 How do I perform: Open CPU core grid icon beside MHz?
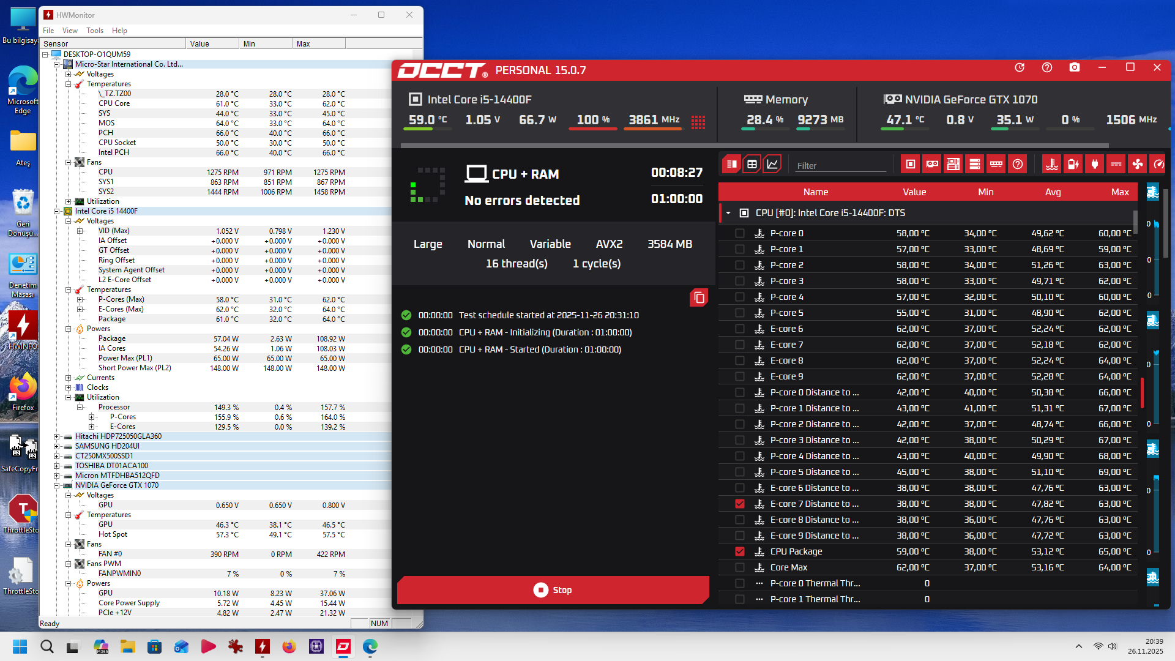(x=698, y=122)
